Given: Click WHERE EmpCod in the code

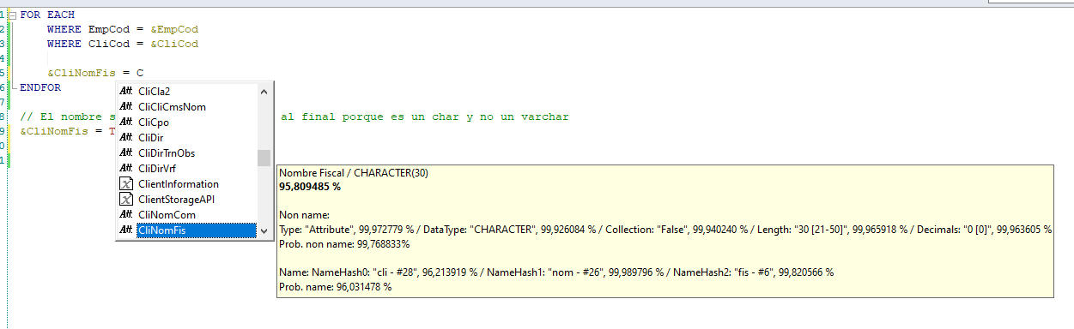Looking at the screenshot, I should [88, 29].
